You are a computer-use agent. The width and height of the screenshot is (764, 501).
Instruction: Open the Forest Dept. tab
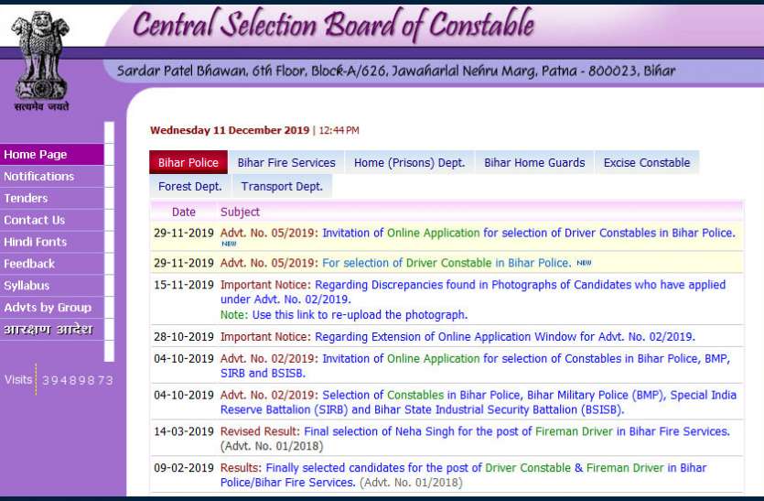[190, 186]
